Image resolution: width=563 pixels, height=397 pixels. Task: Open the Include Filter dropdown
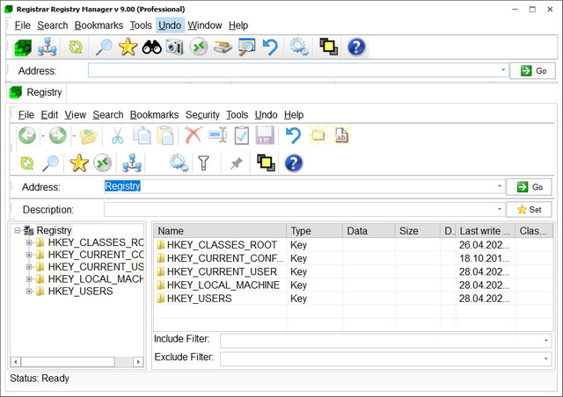click(545, 340)
